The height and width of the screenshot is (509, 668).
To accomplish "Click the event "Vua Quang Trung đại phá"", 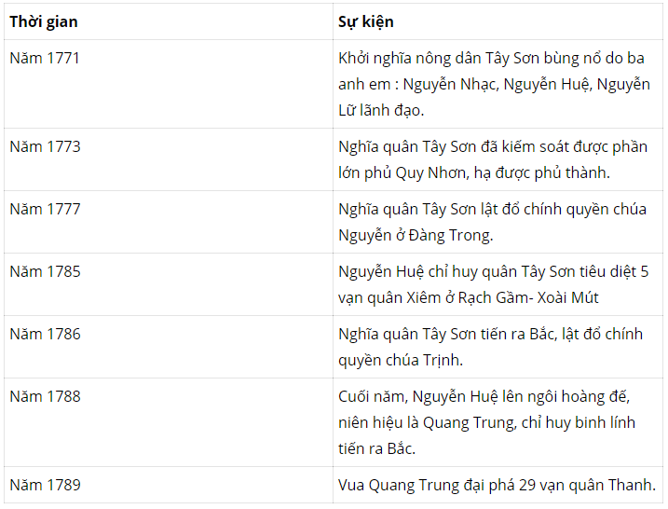I will click(497, 485).
